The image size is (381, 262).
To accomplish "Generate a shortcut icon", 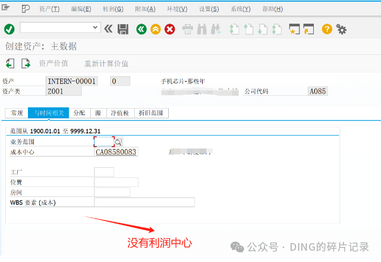I will coord(308,29).
